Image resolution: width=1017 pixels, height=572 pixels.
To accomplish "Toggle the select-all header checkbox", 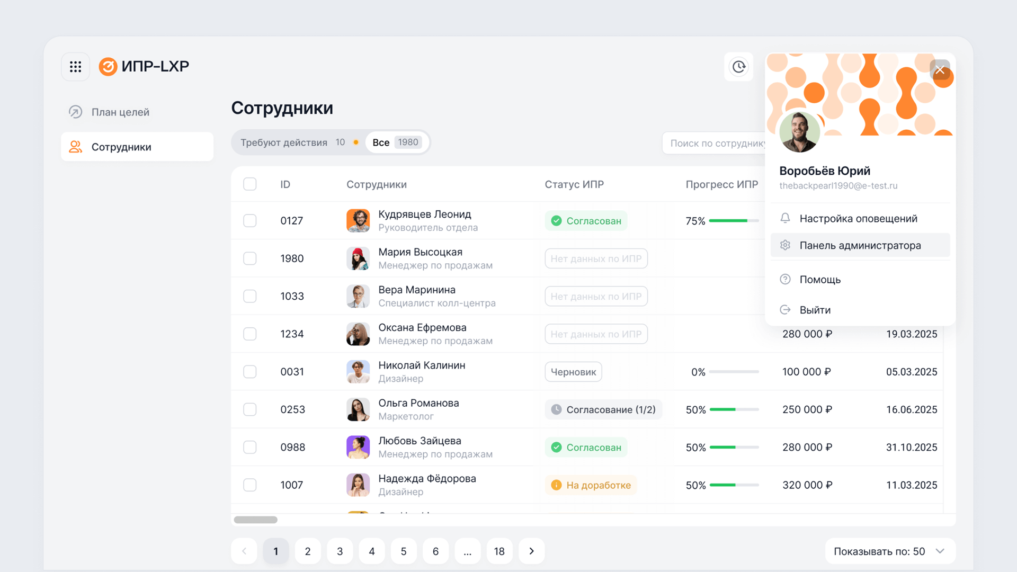I will [x=250, y=184].
